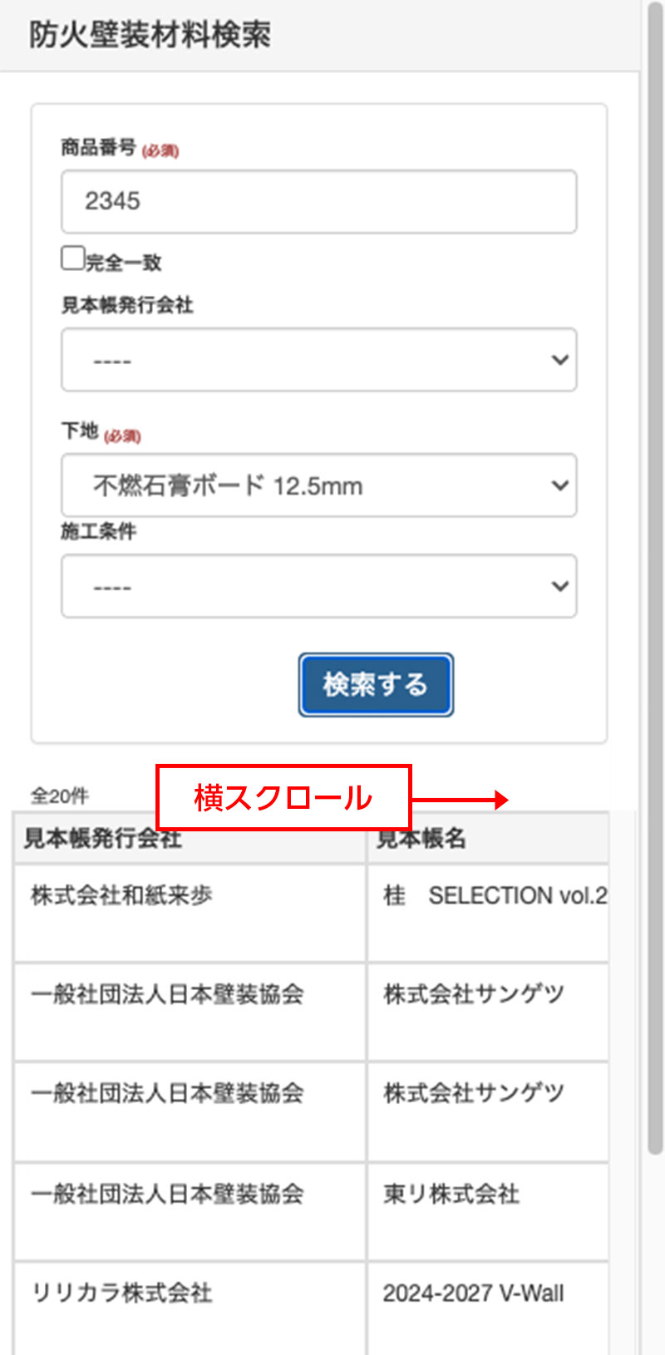Enable the 完全一致 checkbox

[x=73, y=259]
